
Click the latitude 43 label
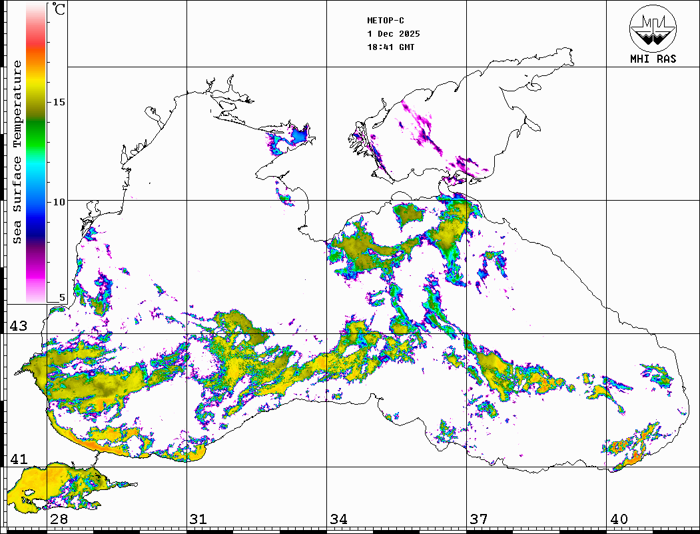18,326
